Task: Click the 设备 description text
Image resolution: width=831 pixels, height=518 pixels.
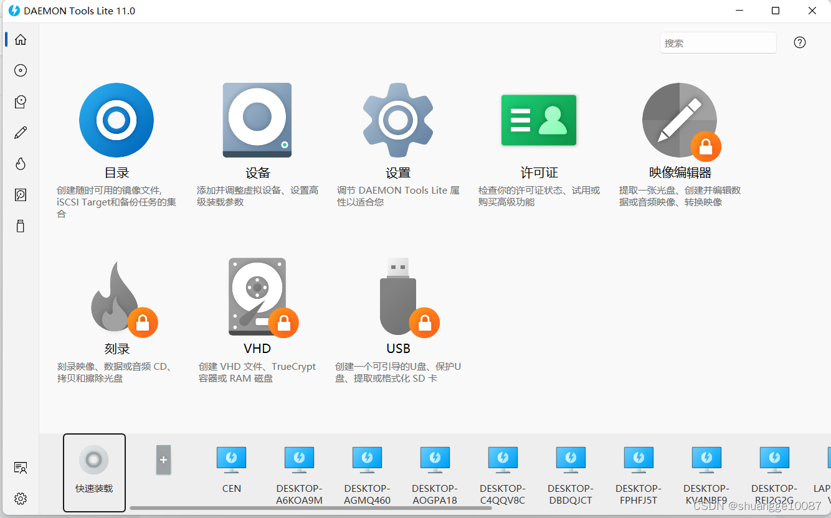Action: (x=257, y=196)
